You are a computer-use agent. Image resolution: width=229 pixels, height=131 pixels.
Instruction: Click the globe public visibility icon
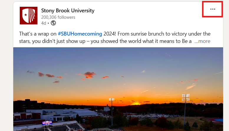53,23
